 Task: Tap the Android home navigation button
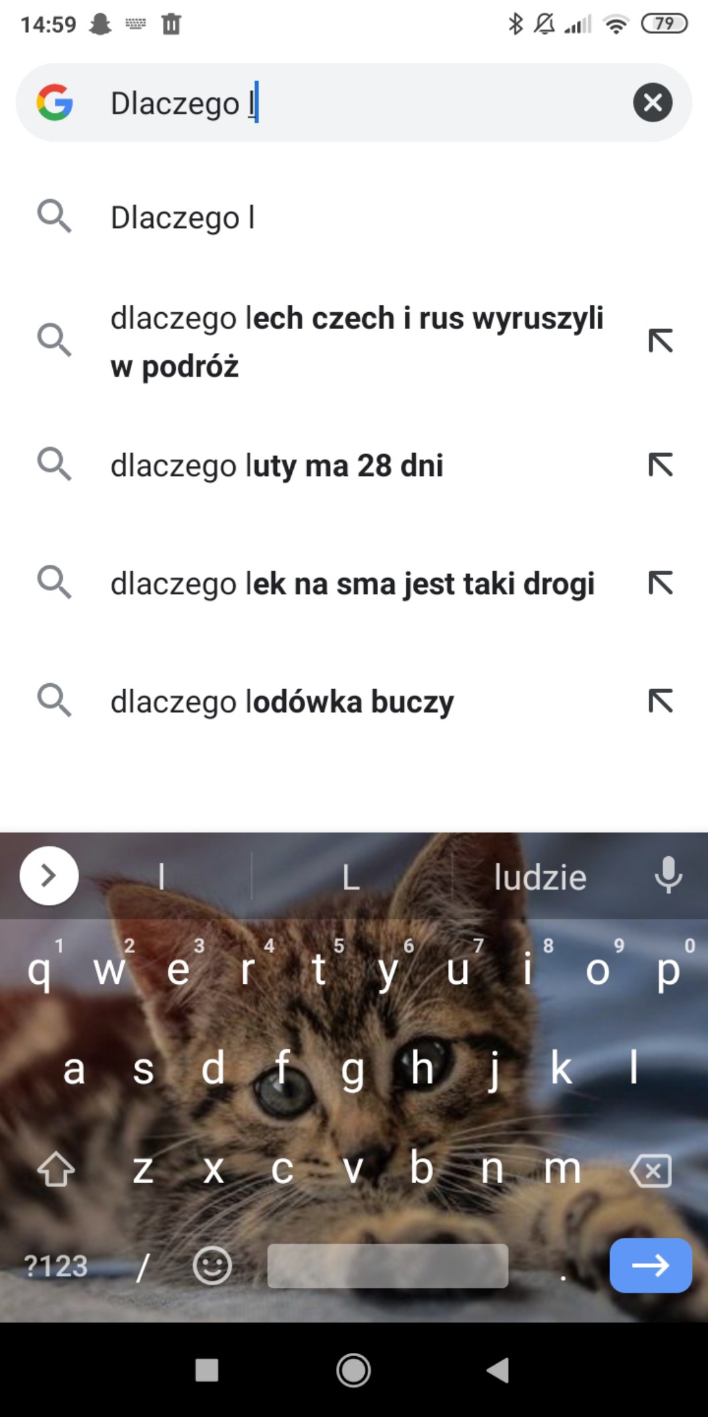[353, 1370]
